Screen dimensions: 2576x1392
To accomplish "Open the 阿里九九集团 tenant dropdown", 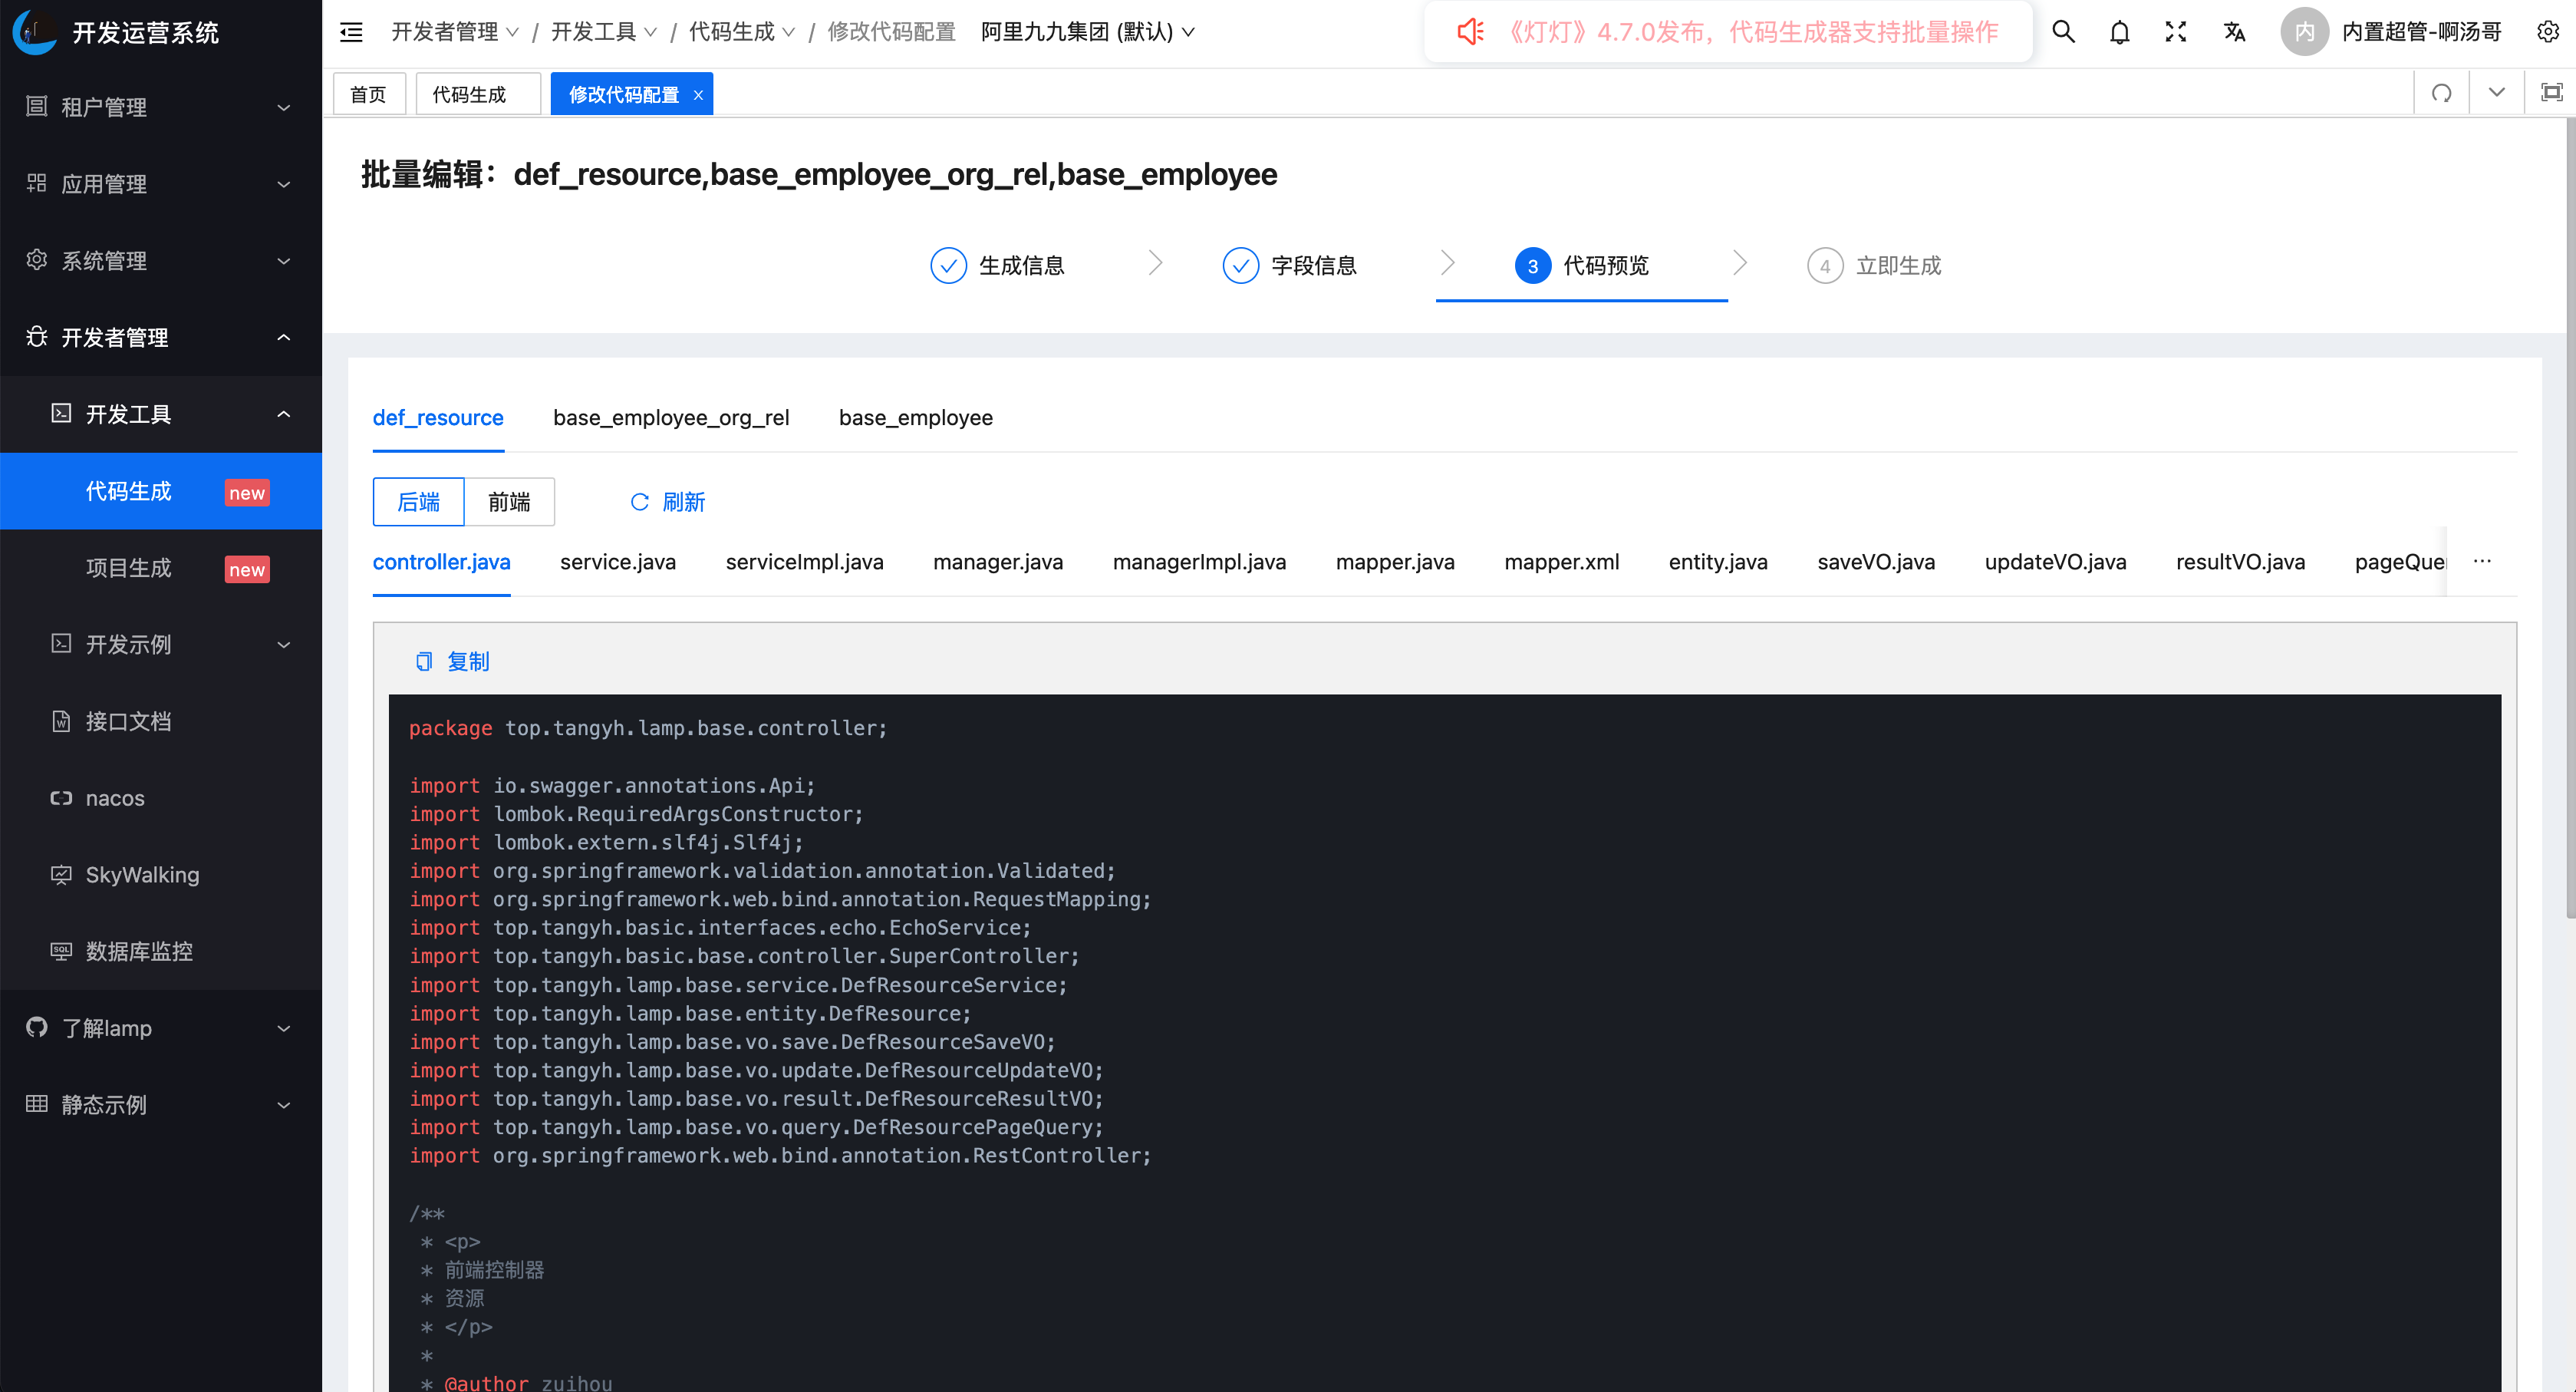I will 1087,32.
